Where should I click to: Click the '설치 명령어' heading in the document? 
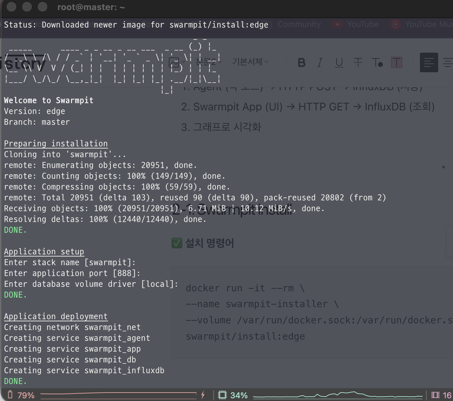point(210,243)
